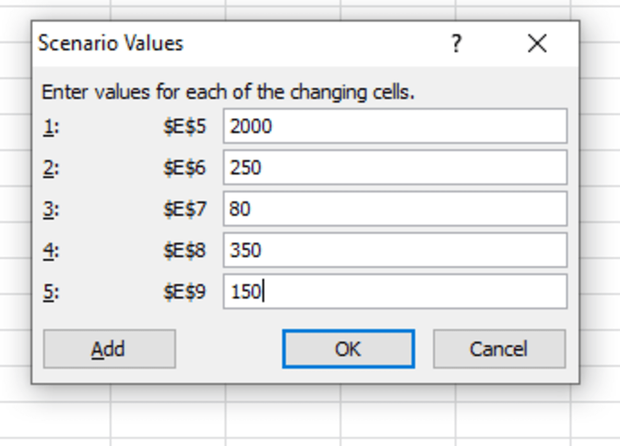Viewport: 620px width, 446px height.
Task: Select the $E$7 value box with 80
Action: [x=395, y=209]
